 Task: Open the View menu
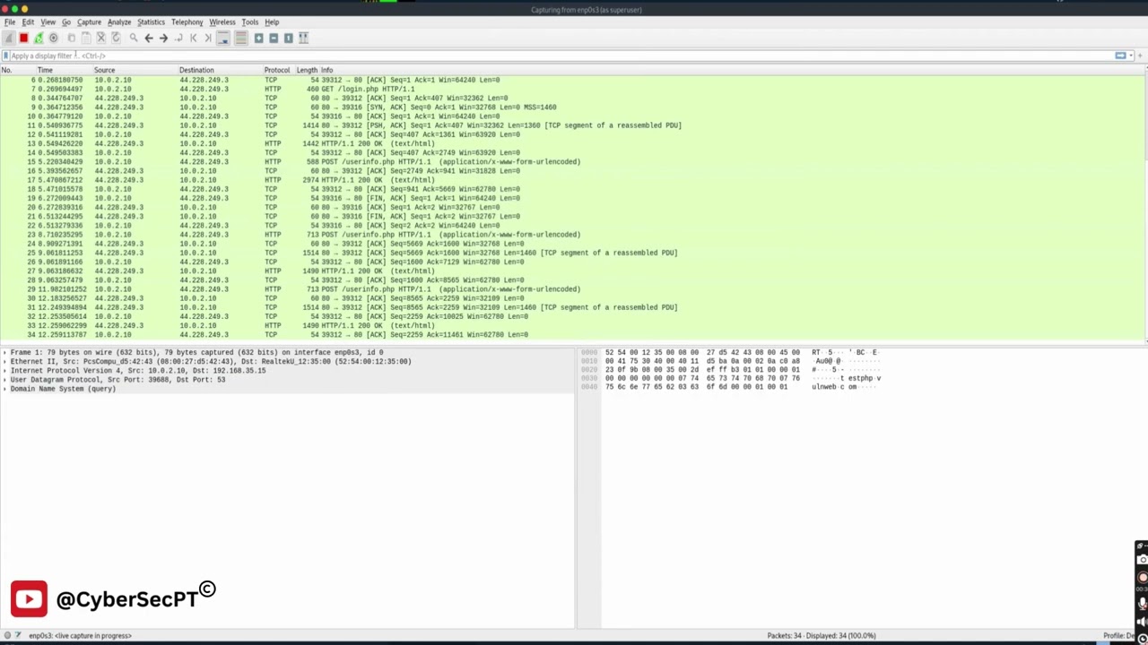tap(48, 21)
